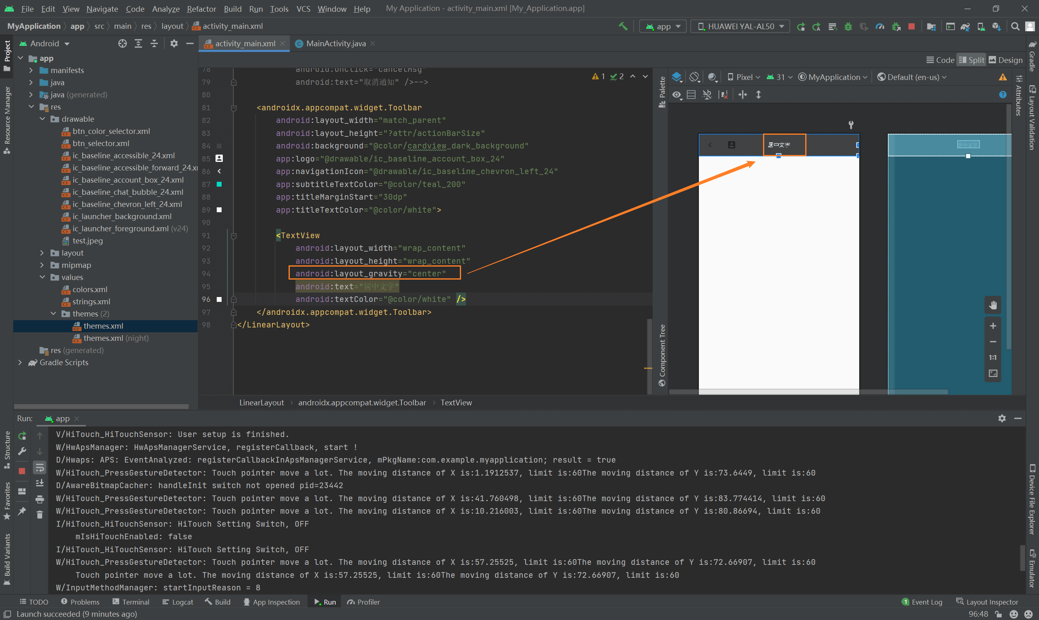This screenshot has width=1039, height=620.
Task: Open the Analyze menu in menu bar
Action: 165,8
